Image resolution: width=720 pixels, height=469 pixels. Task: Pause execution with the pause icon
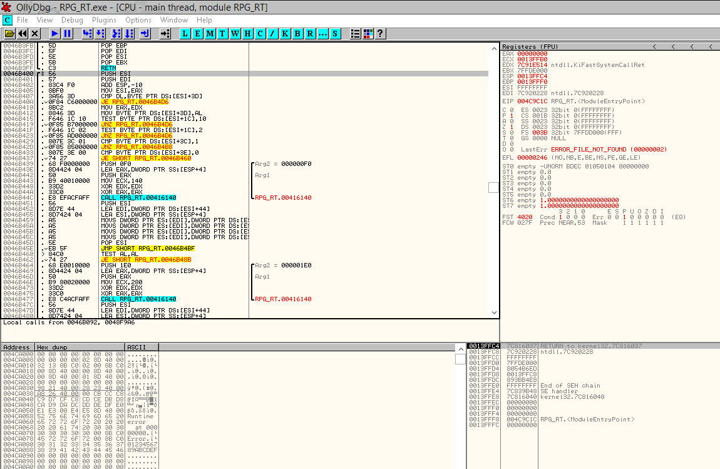[68, 34]
